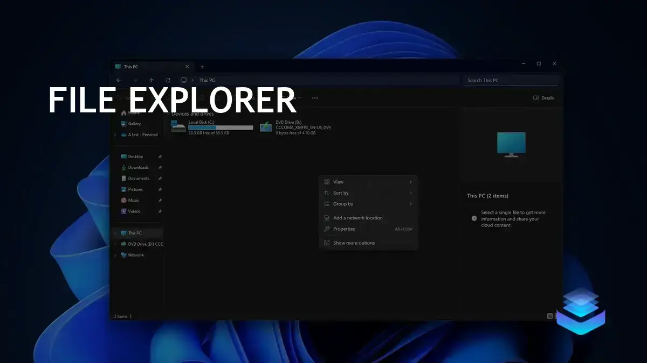Image resolution: width=647 pixels, height=363 pixels.
Task: Expand the A test - Personal node
Action: coord(115,134)
